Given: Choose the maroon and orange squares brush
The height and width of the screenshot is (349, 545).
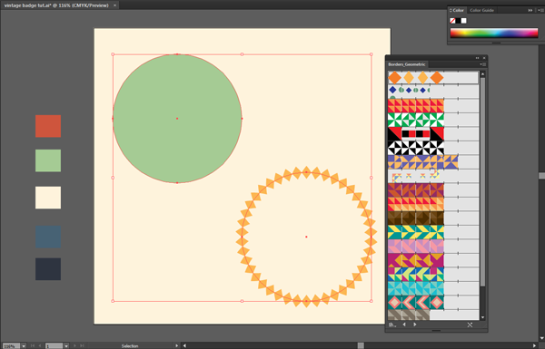Looking at the screenshot, I should [x=433, y=190].
